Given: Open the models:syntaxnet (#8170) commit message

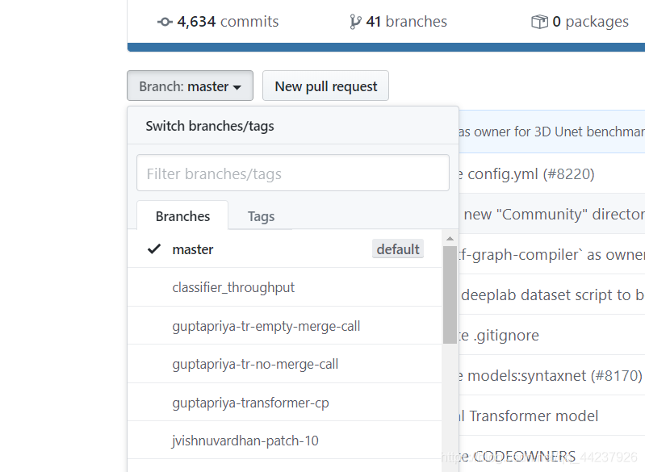Looking at the screenshot, I should pyautogui.click(x=551, y=376).
